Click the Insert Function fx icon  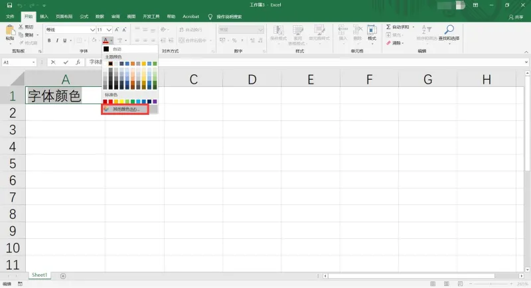pyautogui.click(x=78, y=62)
